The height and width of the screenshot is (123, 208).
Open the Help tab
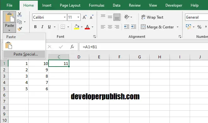pyautogui.click(x=194, y=5)
